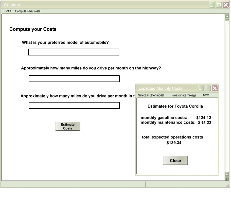The image size is (231, 200).
Task: Maximize the Expected Monthly Costs window
Action: pyautogui.click(x=208, y=88)
